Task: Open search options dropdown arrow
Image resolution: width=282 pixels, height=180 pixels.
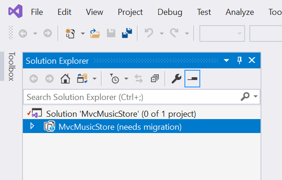Action: coord(255,96)
